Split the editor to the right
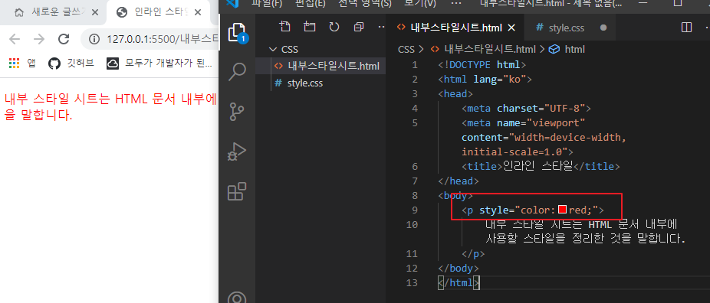The width and height of the screenshot is (710, 303). (686, 28)
